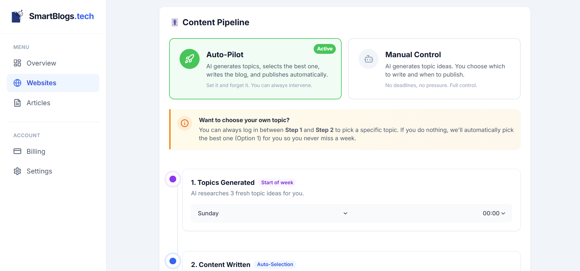Open the Overview menu item

[41, 63]
